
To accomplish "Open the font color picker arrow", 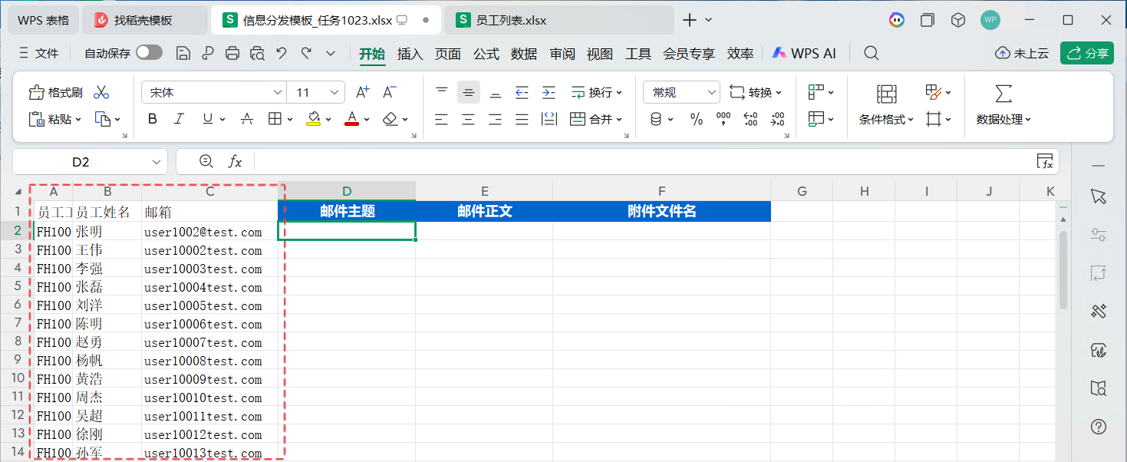I will [366, 119].
